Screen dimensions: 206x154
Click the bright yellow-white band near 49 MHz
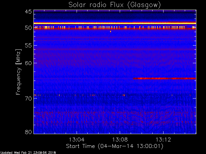(x=115, y=23)
